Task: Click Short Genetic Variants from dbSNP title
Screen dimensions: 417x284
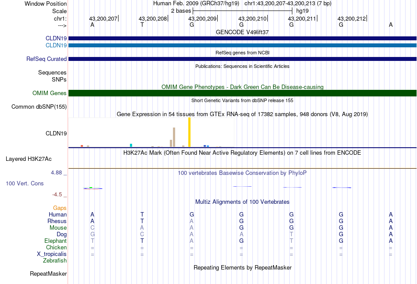Action: (x=242, y=100)
